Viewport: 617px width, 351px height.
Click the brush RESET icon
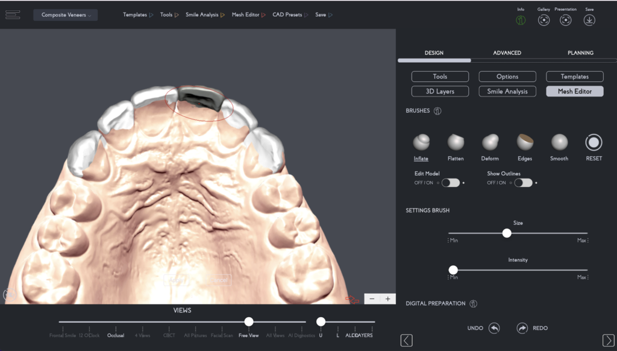(x=594, y=142)
